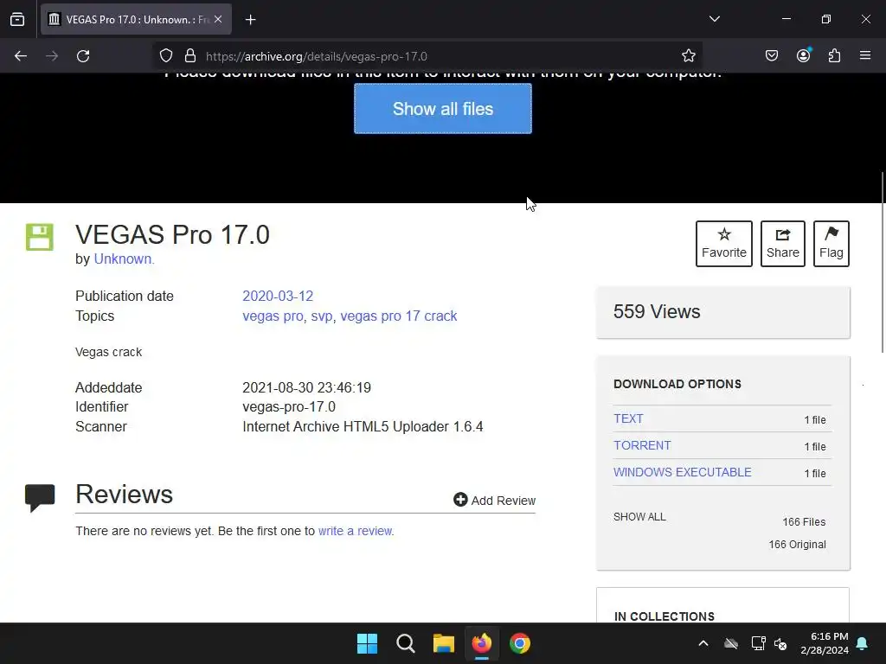The height and width of the screenshot is (664, 886).
Task: Launch Google Chrome from the taskbar
Action: click(520, 643)
